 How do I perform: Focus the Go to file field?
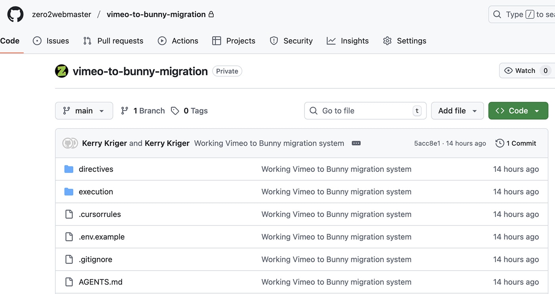pyautogui.click(x=365, y=111)
